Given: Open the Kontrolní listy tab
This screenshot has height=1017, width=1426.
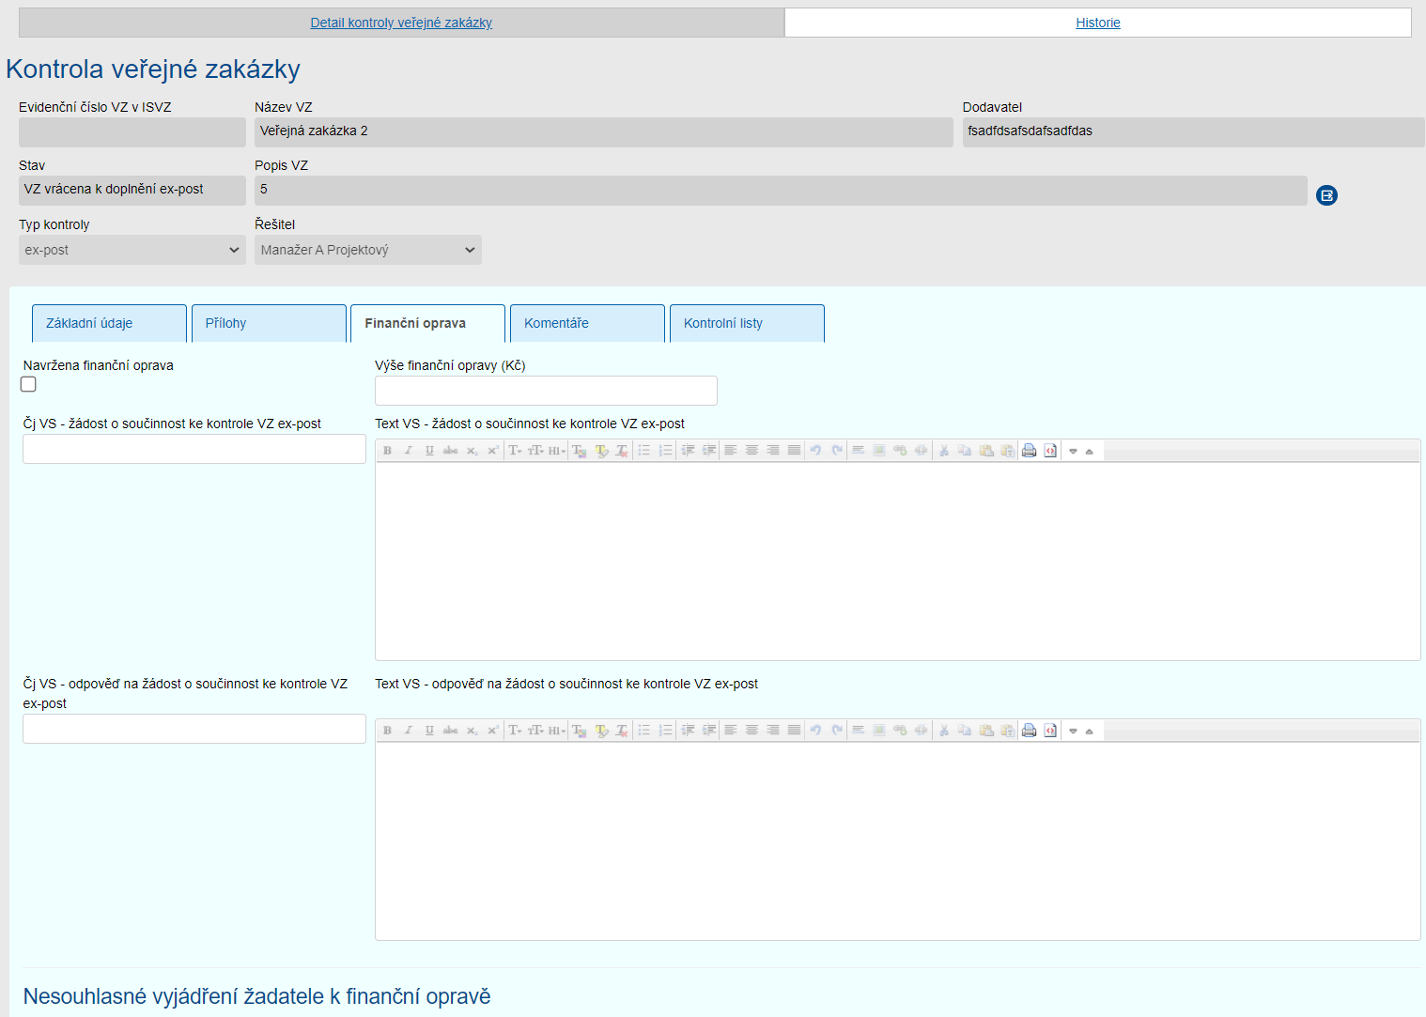Looking at the screenshot, I should tap(747, 323).
